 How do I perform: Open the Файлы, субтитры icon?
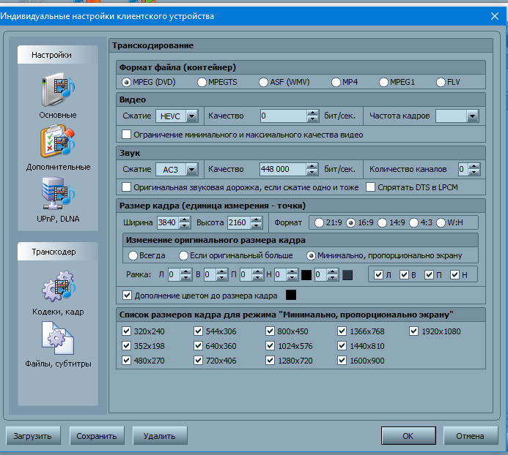tap(58, 338)
